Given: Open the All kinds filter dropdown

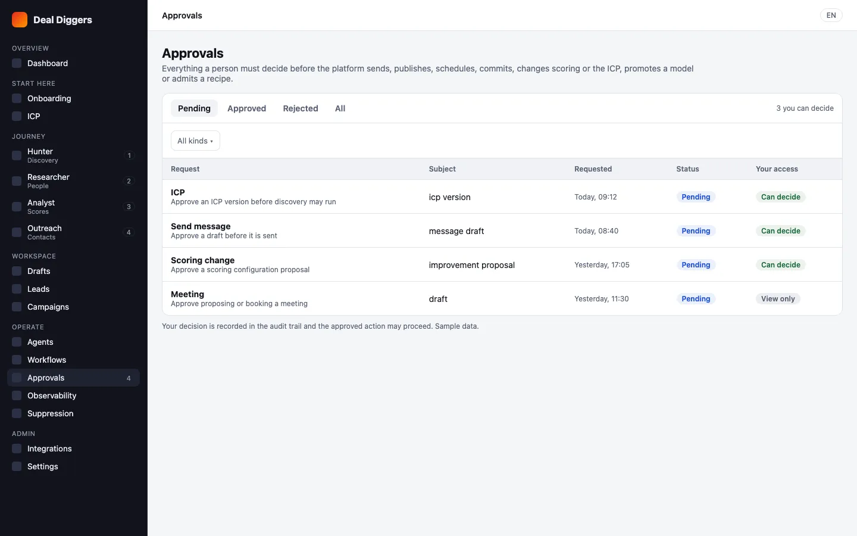Looking at the screenshot, I should tap(195, 141).
